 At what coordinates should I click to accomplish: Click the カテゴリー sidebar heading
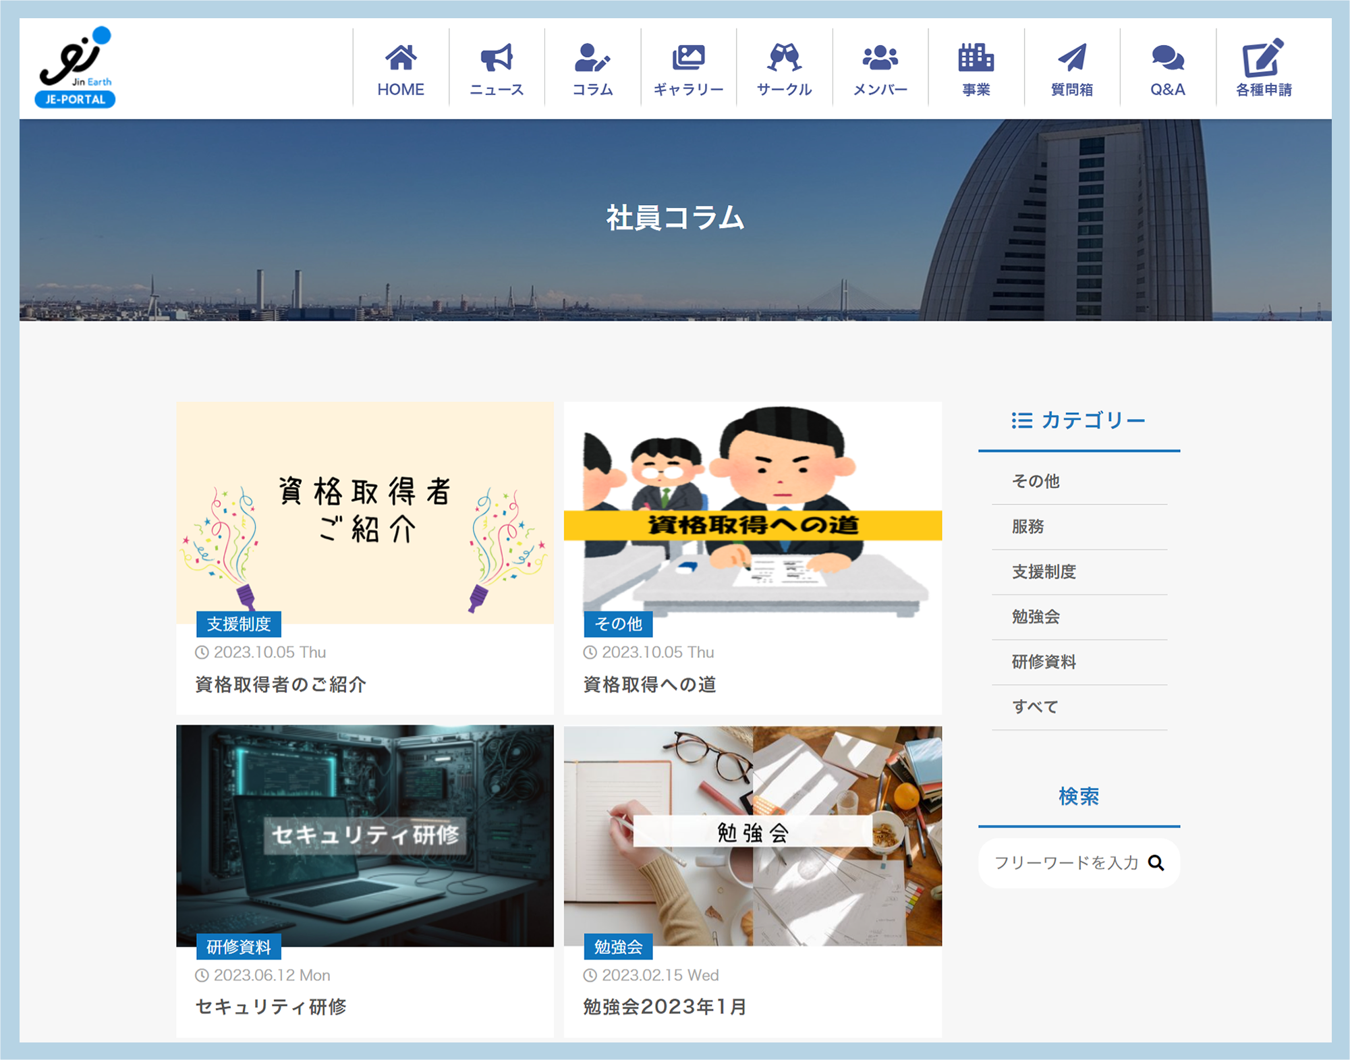(x=1094, y=420)
